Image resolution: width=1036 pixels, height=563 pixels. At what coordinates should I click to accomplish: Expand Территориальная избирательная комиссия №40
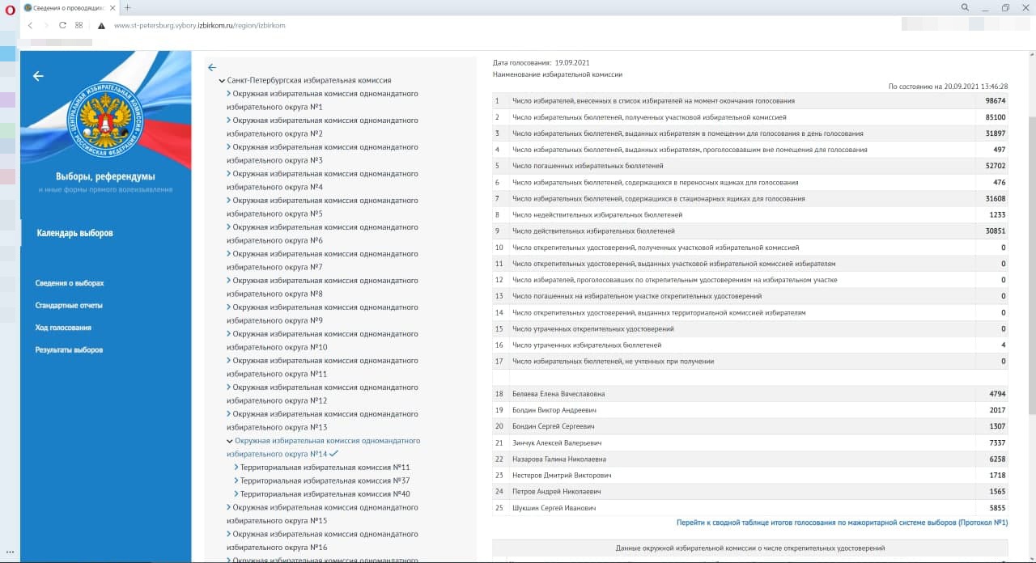point(236,494)
